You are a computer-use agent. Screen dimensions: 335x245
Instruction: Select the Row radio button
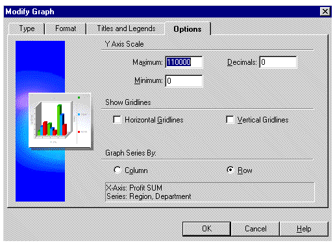(x=230, y=170)
